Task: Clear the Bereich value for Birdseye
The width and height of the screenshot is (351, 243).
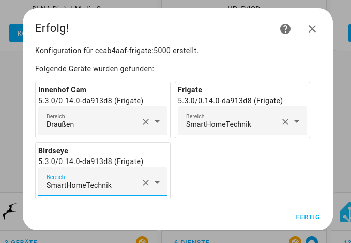Action: 146,183
